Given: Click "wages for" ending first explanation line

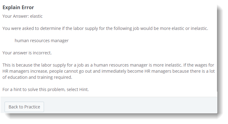Looking at the screenshot, I should (206, 65).
